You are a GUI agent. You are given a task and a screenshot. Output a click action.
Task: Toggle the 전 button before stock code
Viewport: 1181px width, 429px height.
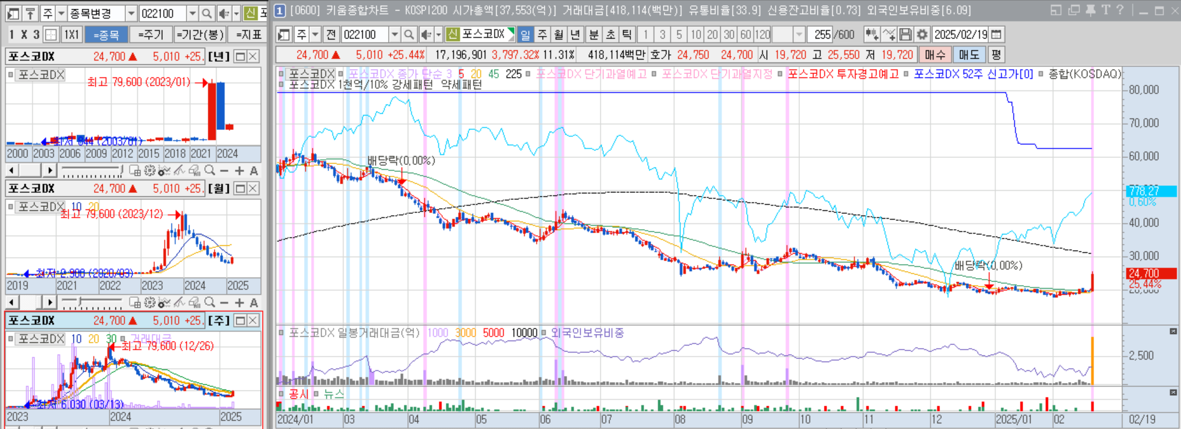[x=331, y=34]
